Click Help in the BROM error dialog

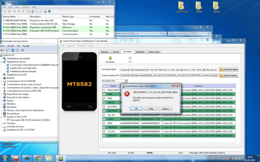click(x=151, y=108)
